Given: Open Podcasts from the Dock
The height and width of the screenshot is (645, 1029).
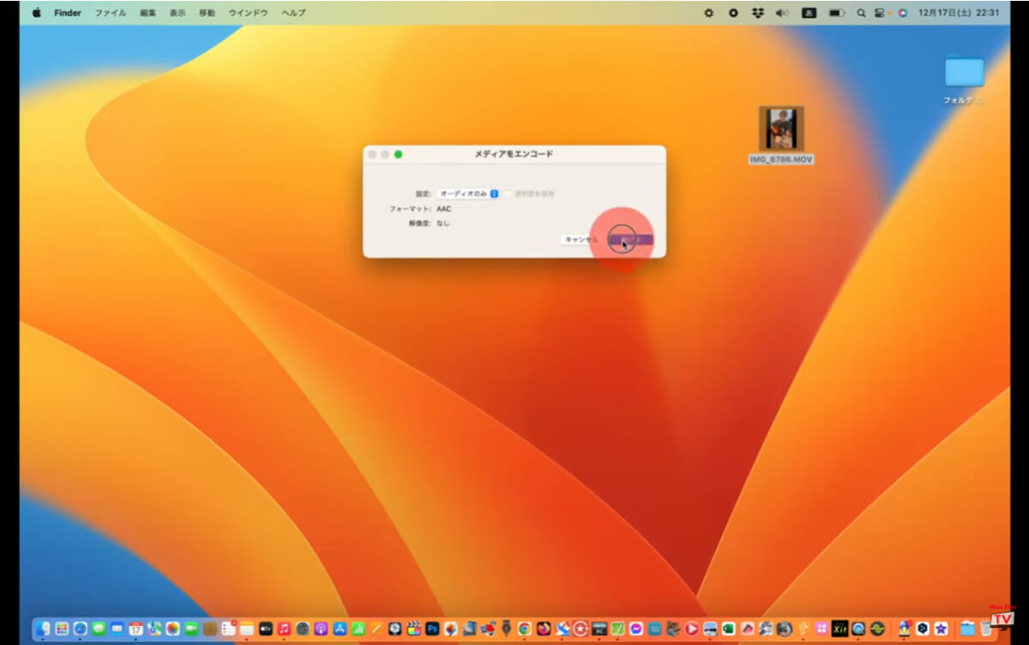Looking at the screenshot, I should point(321,629).
